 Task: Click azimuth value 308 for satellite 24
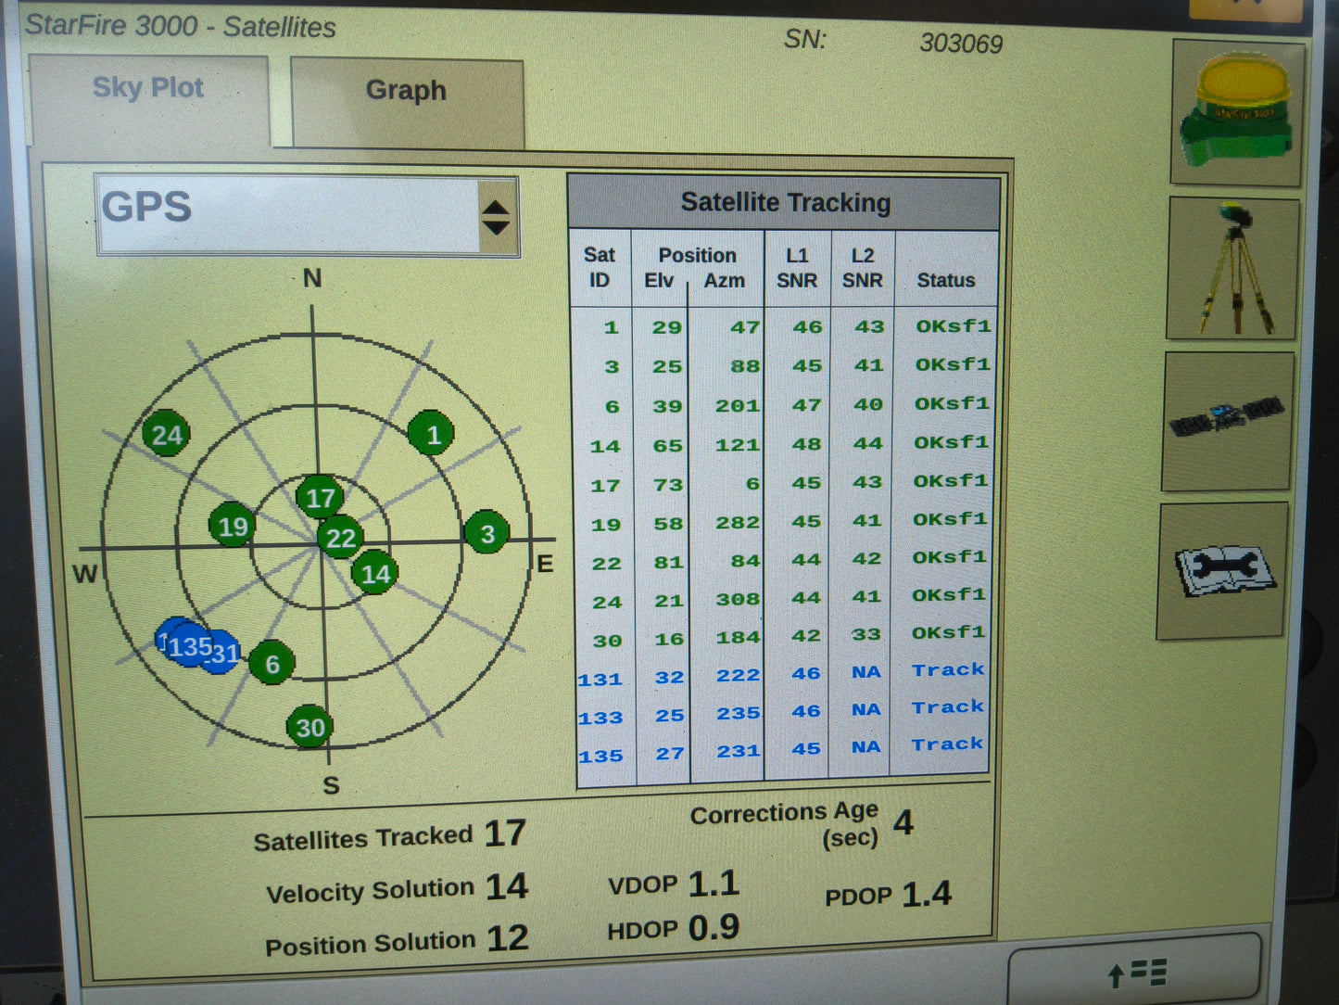[x=738, y=601]
